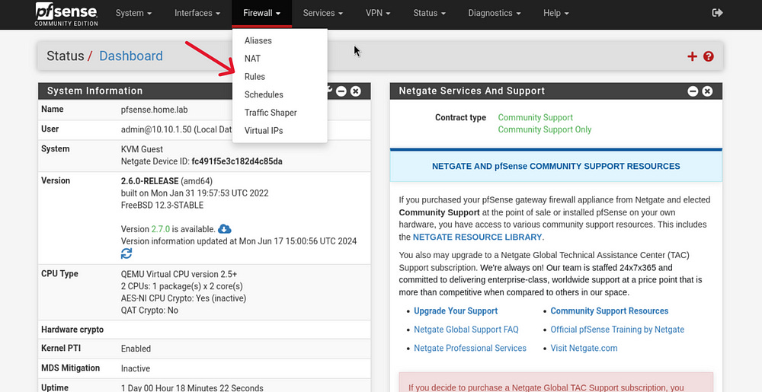Screen dimensions: 762x392
Task: Open the red help question mark icon
Action: pyautogui.click(x=709, y=57)
